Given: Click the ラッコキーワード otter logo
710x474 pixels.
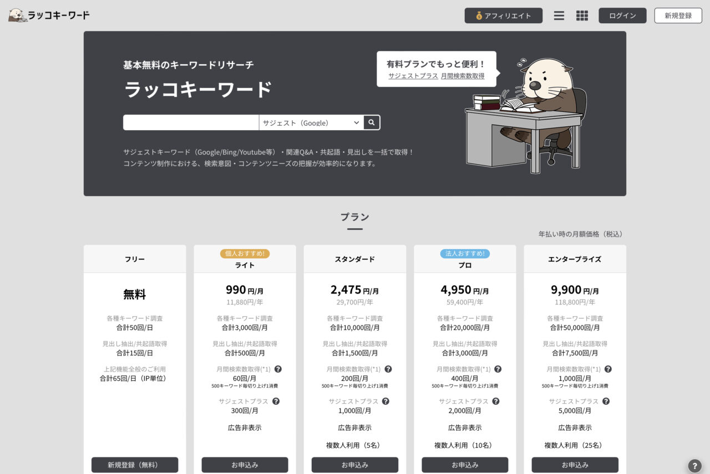Looking at the screenshot, I should (x=17, y=16).
